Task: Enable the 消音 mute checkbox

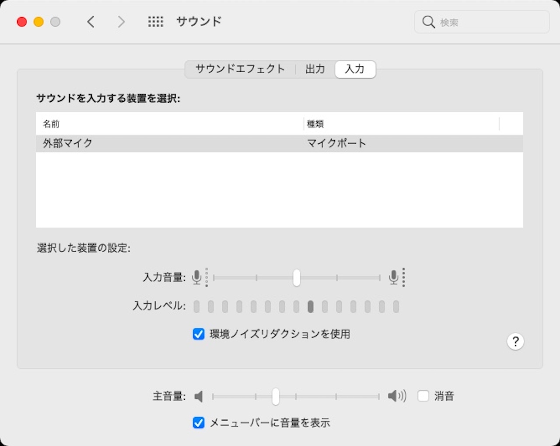Action: click(x=423, y=396)
